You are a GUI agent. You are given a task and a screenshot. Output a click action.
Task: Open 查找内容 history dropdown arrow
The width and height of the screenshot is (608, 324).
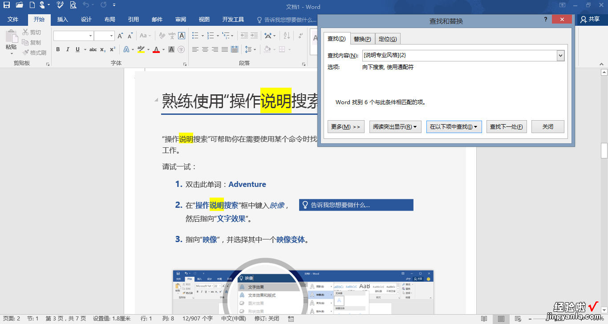[x=561, y=55]
